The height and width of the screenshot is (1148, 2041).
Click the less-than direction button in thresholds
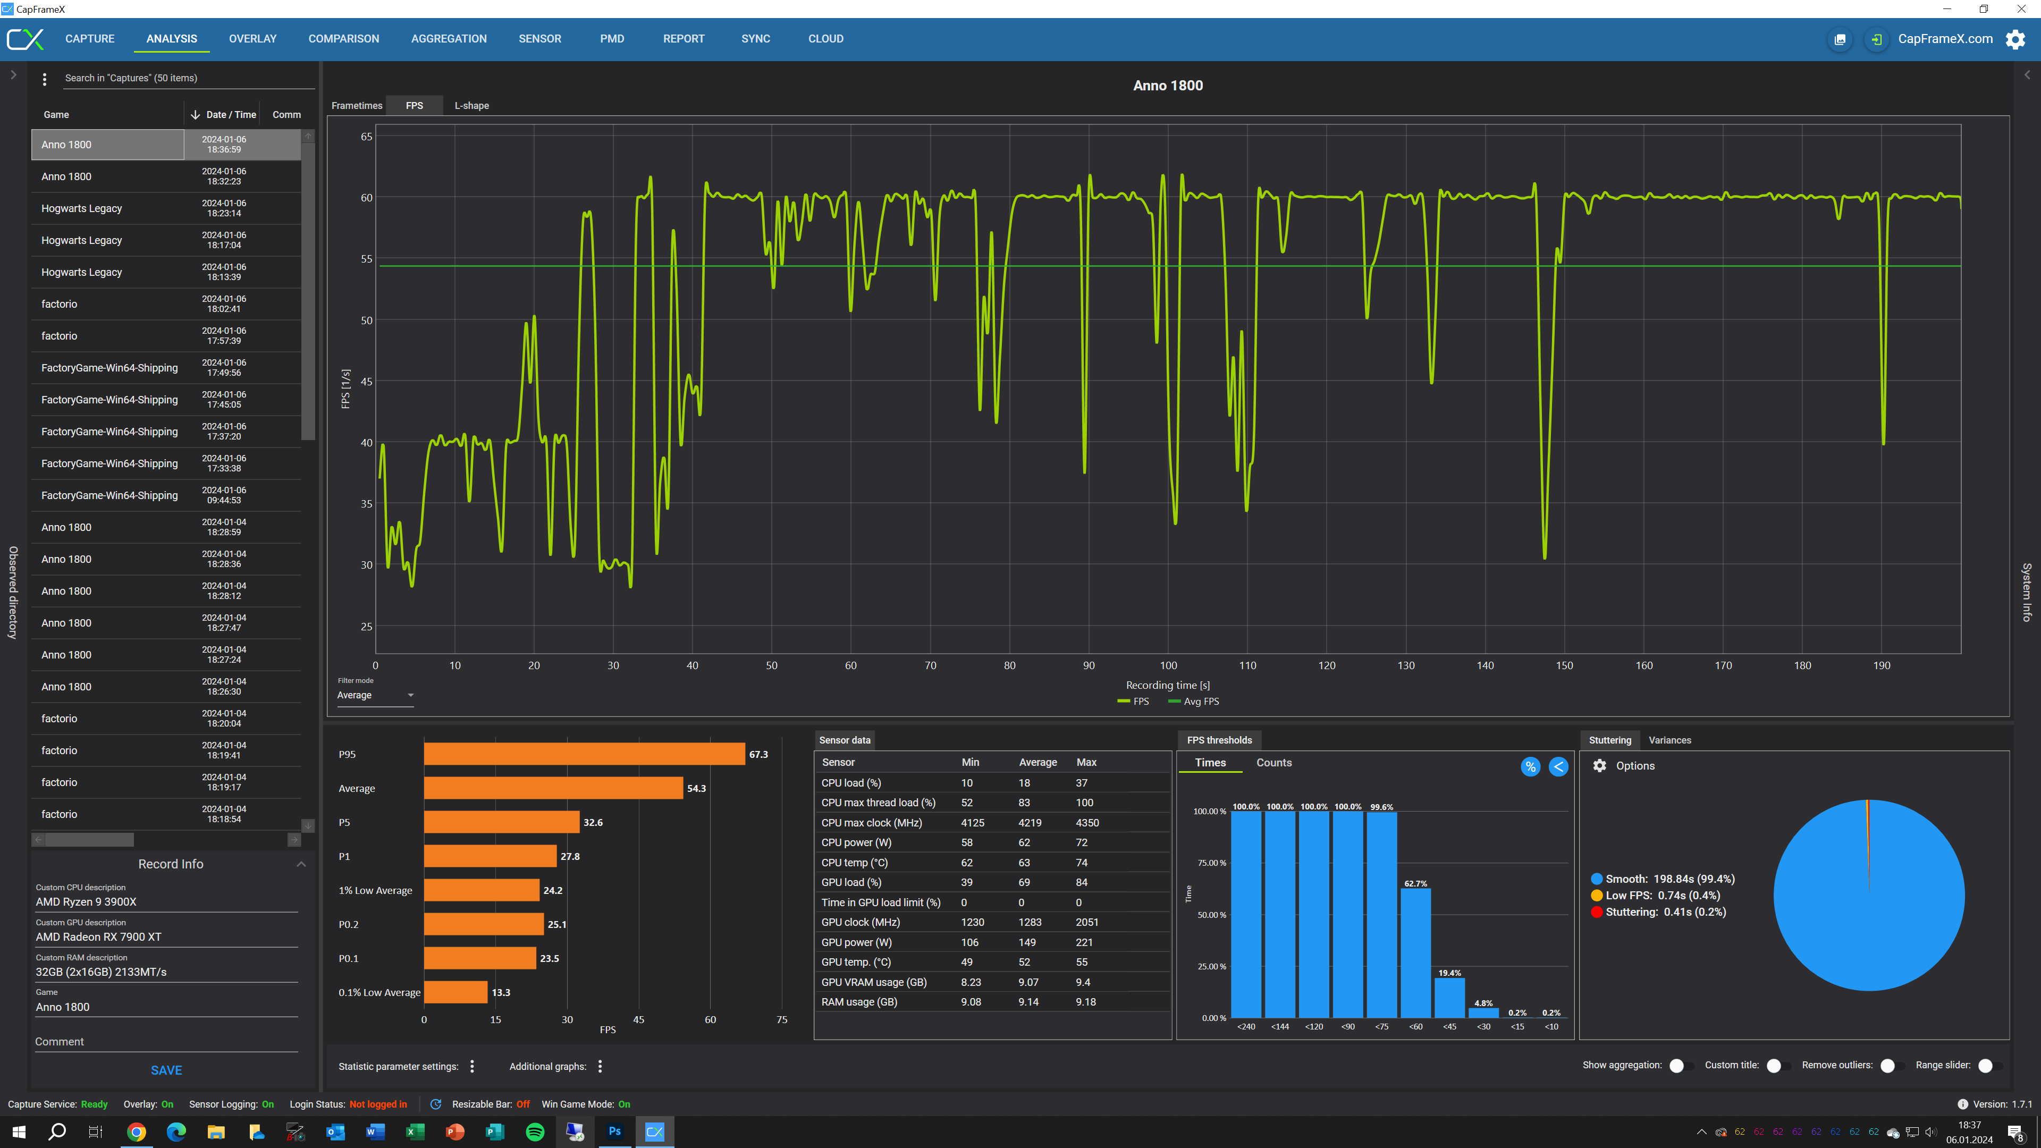click(x=1558, y=766)
